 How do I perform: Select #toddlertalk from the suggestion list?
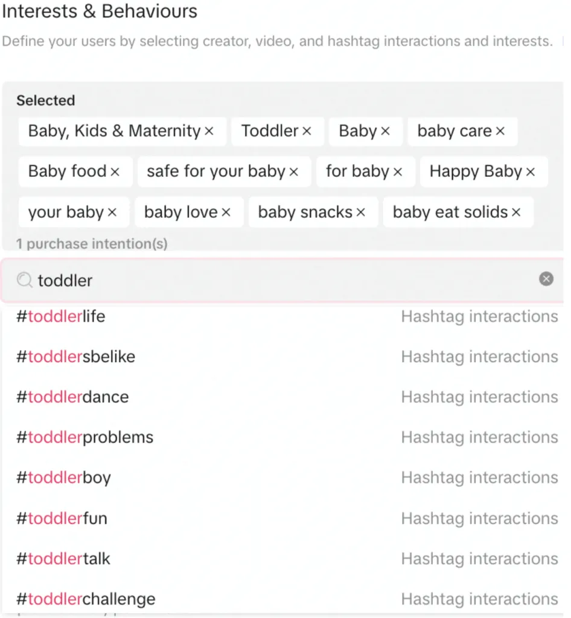click(63, 559)
